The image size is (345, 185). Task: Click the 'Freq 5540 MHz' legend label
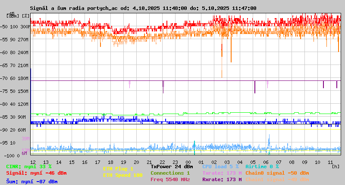click(170, 179)
